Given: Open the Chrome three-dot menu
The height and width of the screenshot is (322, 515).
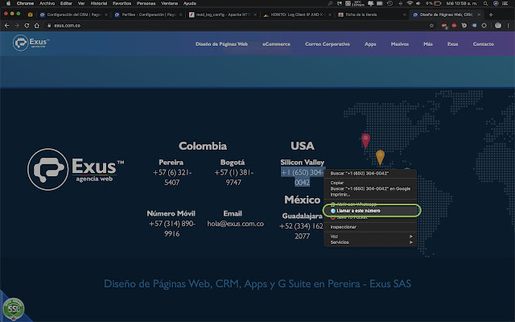Looking at the screenshot, I should [x=508, y=25].
